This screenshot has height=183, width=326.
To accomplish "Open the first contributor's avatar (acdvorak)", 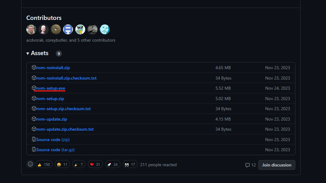I will click(x=31, y=29).
